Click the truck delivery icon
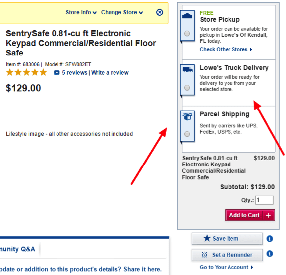286x275 pixels. pyautogui.click(x=187, y=70)
